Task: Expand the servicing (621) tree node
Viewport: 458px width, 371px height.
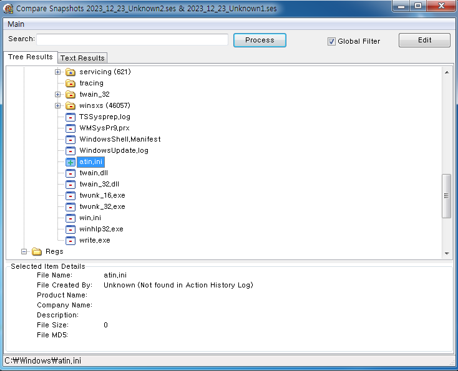Action: [58, 72]
